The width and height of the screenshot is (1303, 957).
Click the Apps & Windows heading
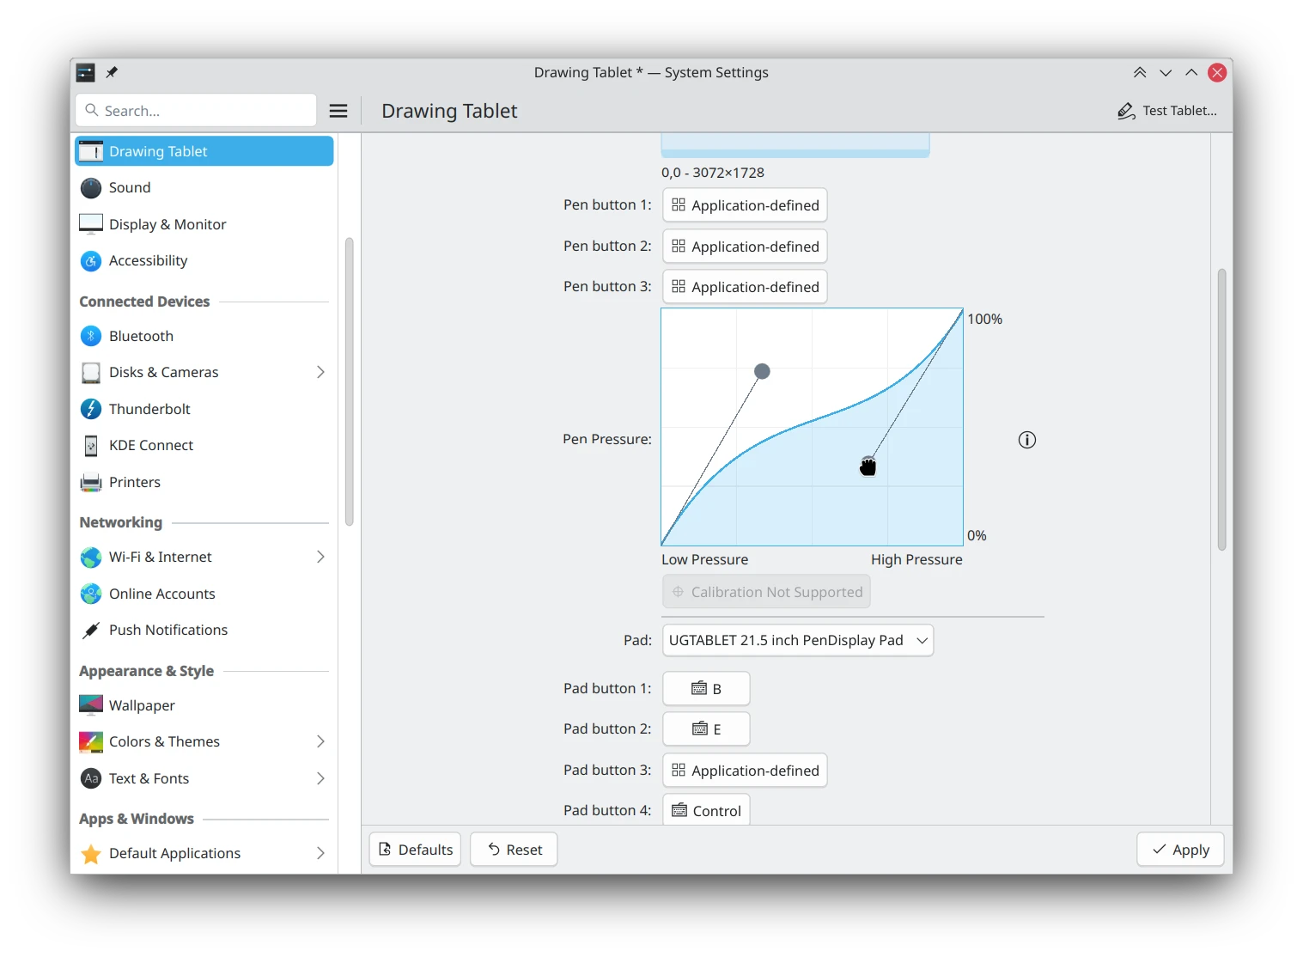coord(137,819)
